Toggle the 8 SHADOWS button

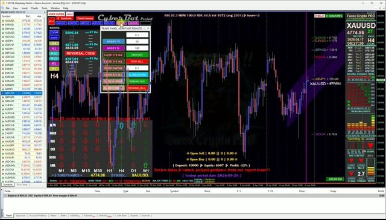coord(334,16)
